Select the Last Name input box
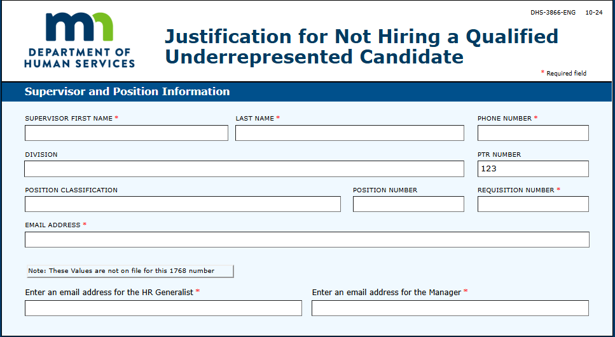 click(x=349, y=133)
